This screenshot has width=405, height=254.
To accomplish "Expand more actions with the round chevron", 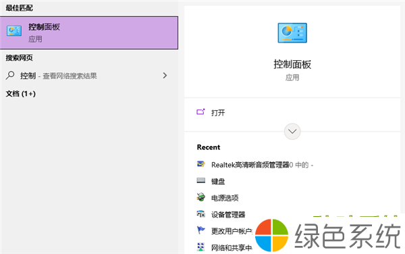I will [292, 131].
